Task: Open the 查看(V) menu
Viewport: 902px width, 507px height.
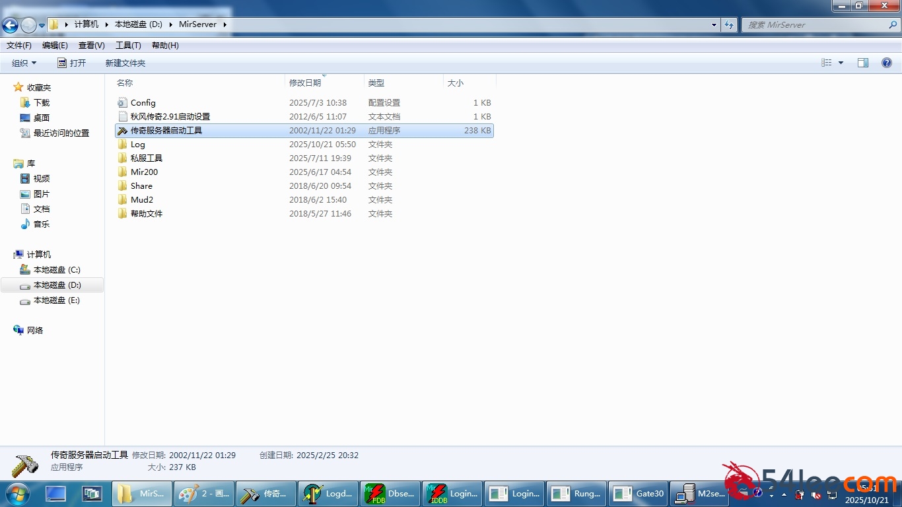Action: point(91,46)
